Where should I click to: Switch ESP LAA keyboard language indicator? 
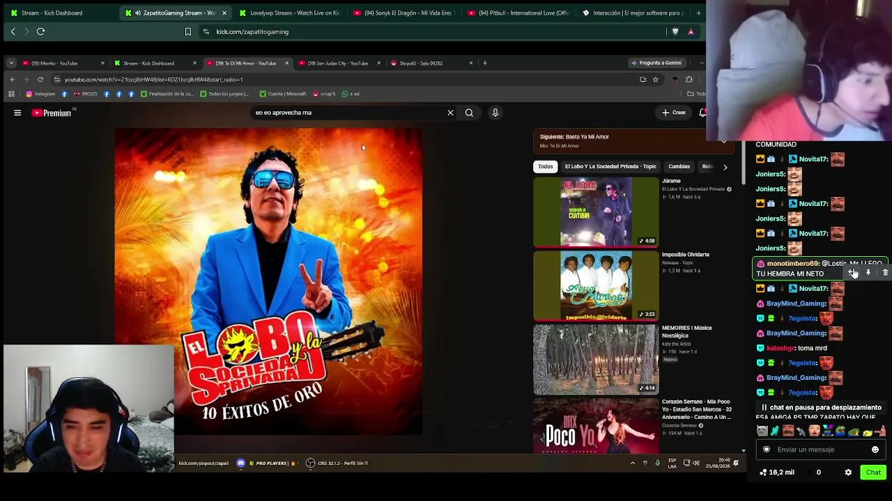coord(672,463)
